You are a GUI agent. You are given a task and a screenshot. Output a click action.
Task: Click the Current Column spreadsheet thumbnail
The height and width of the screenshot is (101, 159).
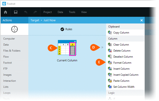(x=67, y=48)
